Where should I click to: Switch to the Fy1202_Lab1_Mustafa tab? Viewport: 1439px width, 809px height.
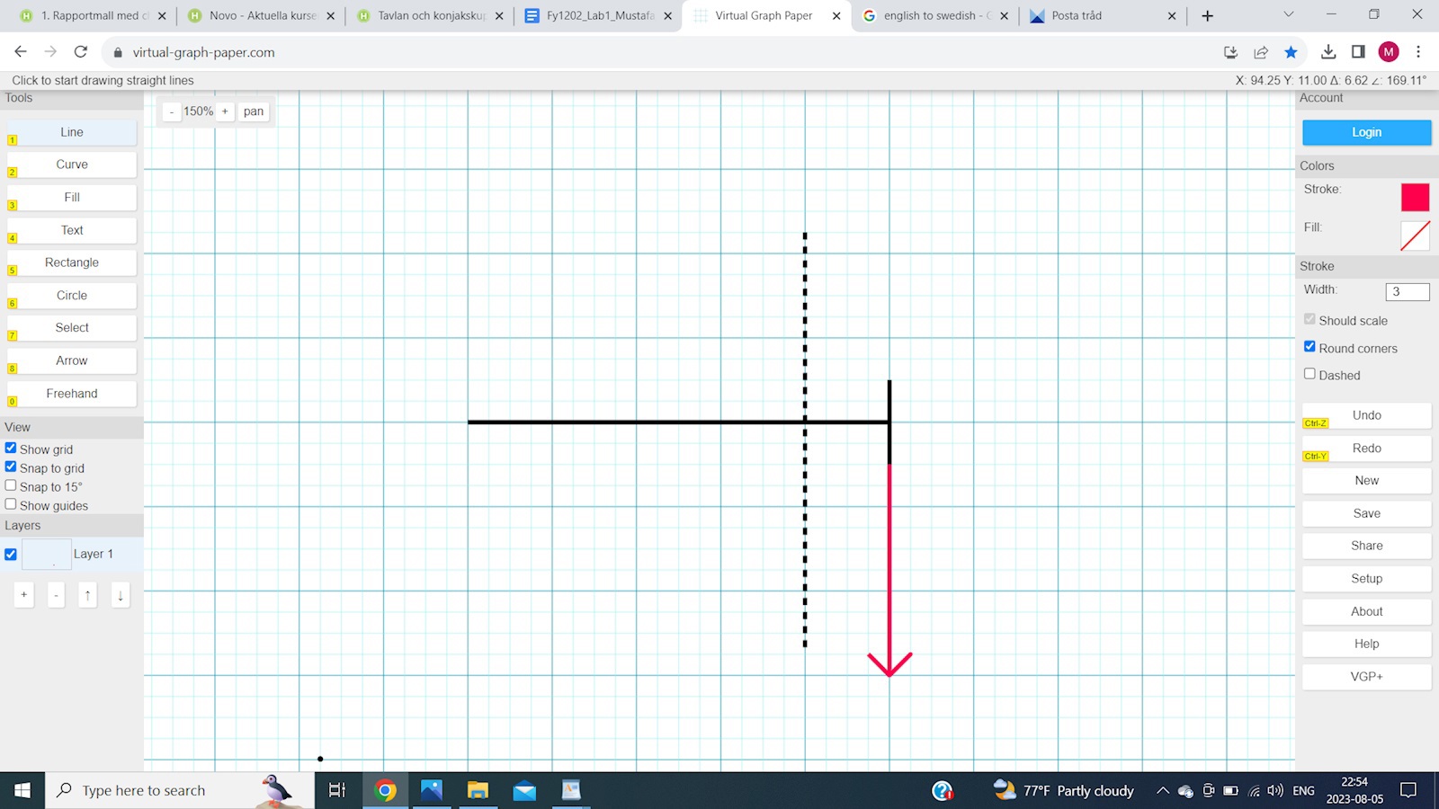[x=598, y=15]
